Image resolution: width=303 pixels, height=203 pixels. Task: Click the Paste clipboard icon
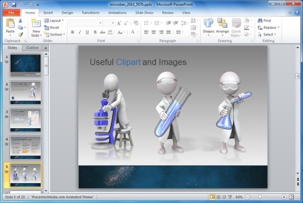(x=10, y=24)
